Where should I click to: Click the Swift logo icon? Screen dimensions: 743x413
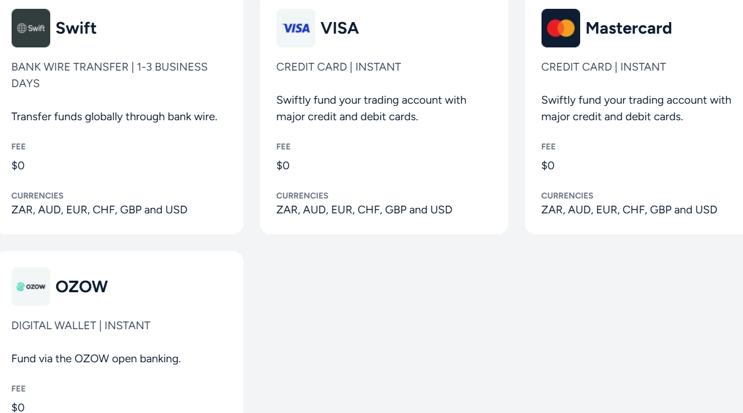(x=31, y=28)
